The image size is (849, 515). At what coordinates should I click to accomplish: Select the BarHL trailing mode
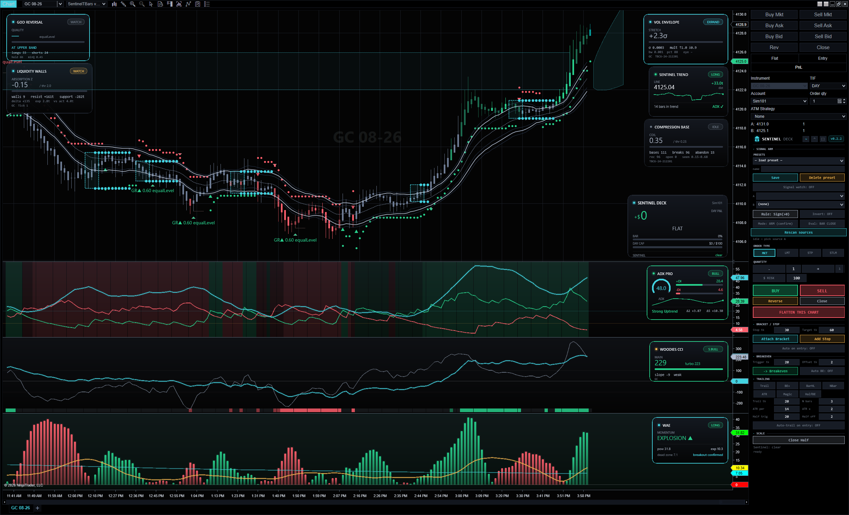tap(810, 386)
